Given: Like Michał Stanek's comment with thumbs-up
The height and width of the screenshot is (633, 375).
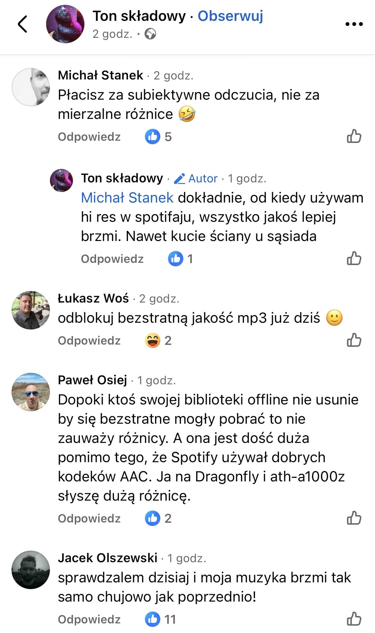Looking at the screenshot, I should pos(354,137).
